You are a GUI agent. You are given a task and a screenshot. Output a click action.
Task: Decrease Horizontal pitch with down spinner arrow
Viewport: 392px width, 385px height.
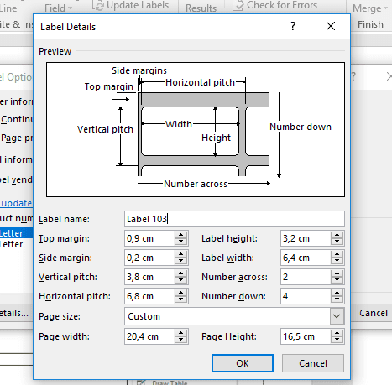click(180, 299)
